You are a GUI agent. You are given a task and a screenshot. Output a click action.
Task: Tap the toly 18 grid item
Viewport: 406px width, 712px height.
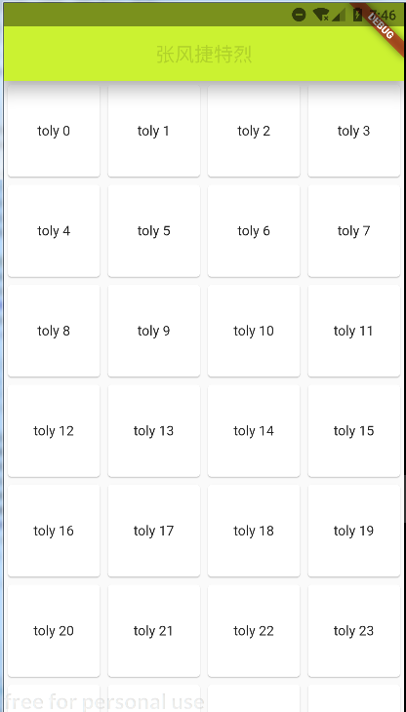click(x=254, y=531)
